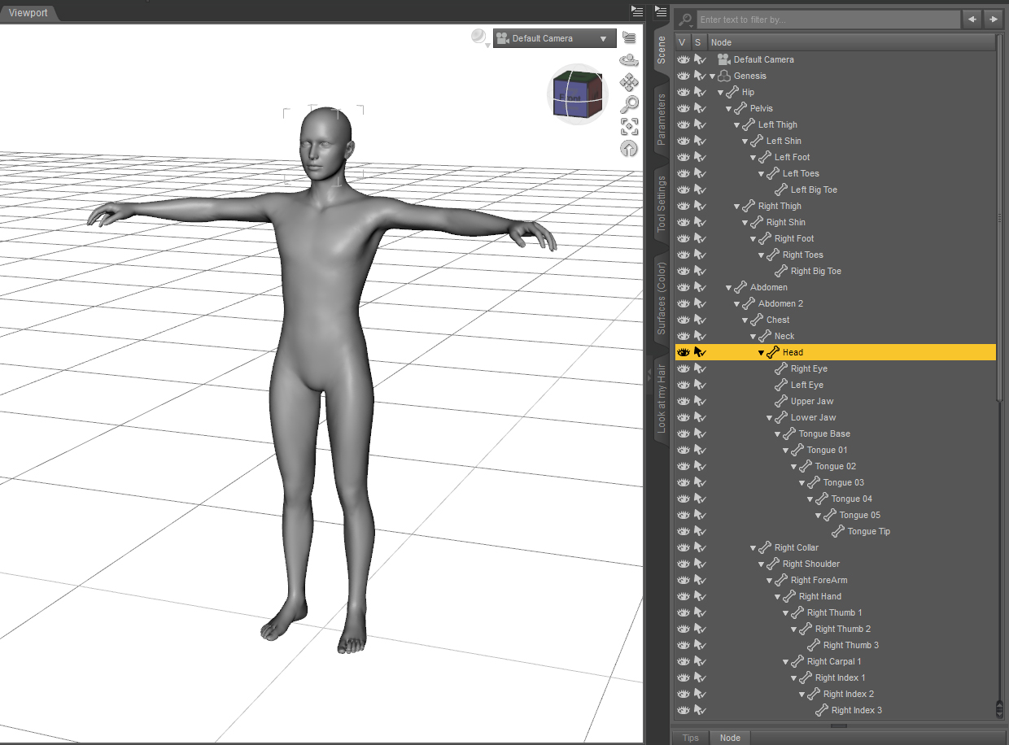The height and width of the screenshot is (745, 1009).
Task: Hide the Left Thigh bone visibility eye
Action: pos(684,124)
